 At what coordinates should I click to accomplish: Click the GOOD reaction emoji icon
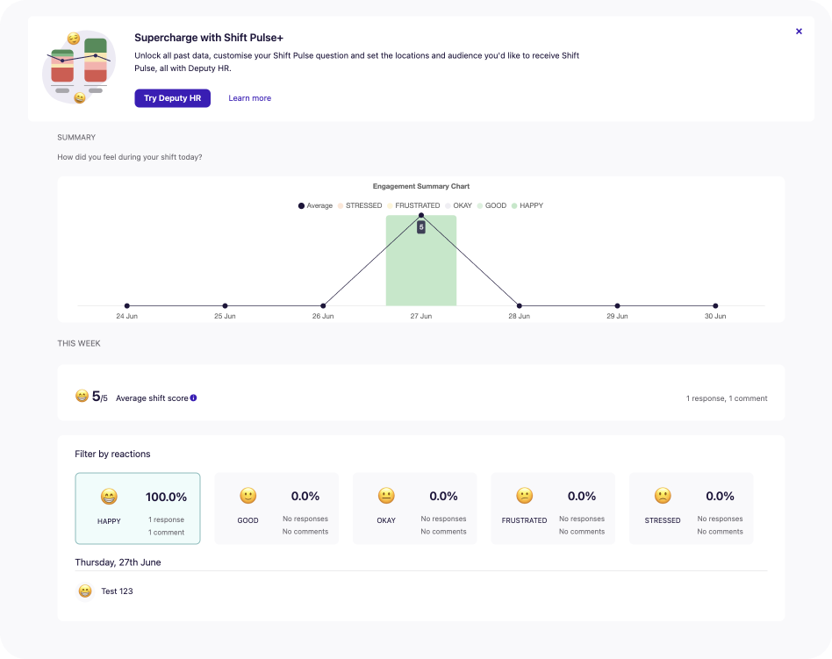(247, 496)
